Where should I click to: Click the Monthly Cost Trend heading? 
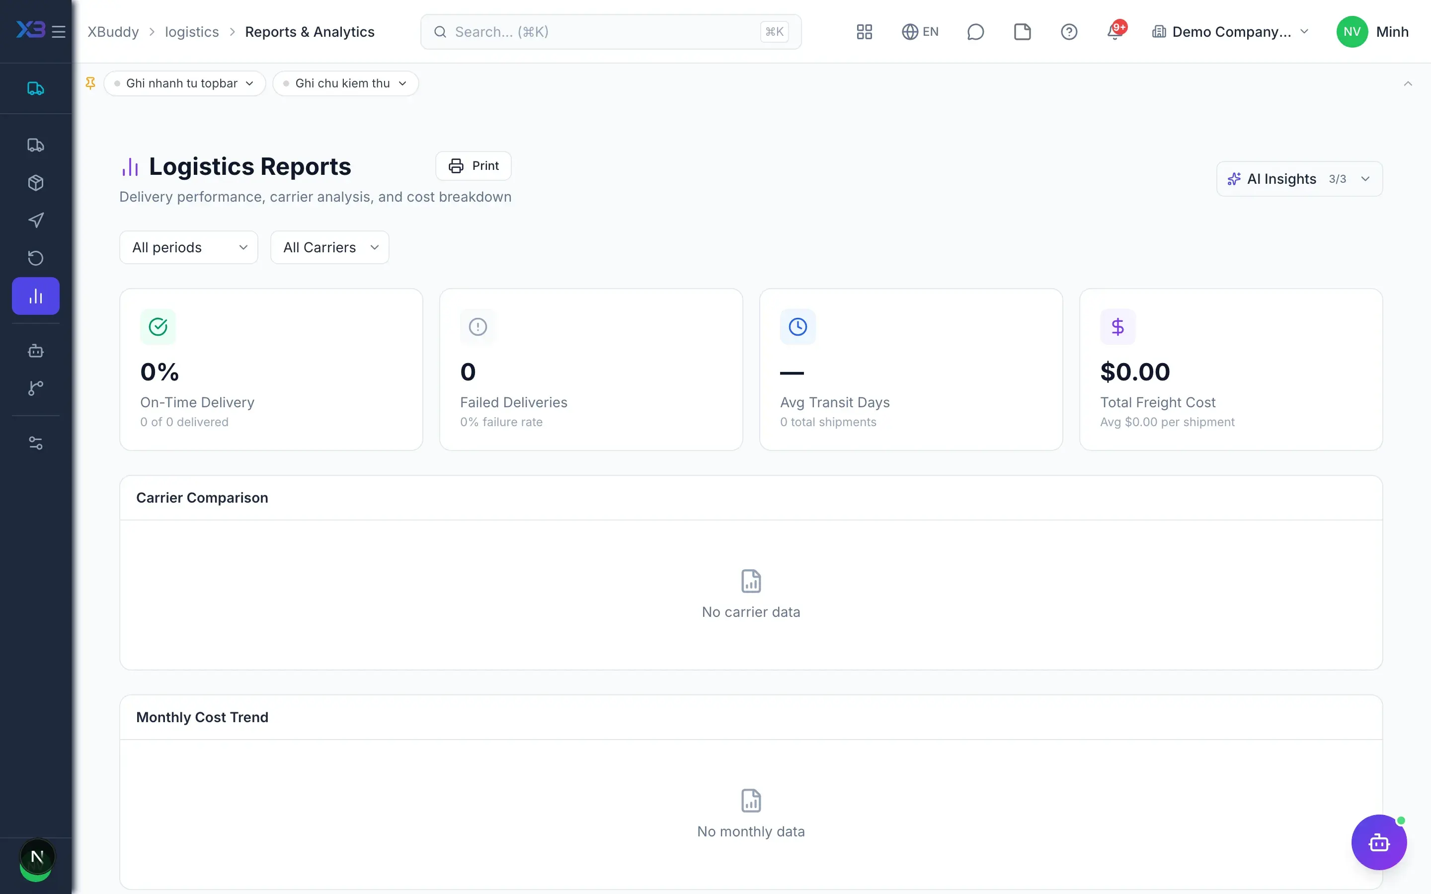pos(202,717)
